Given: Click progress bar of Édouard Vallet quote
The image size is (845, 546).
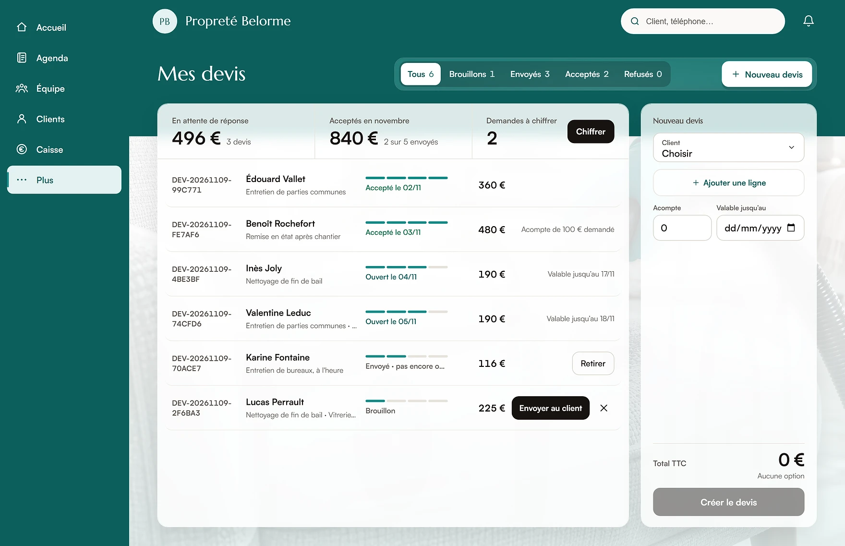Looking at the screenshot, I should click(x=407, y=178).
